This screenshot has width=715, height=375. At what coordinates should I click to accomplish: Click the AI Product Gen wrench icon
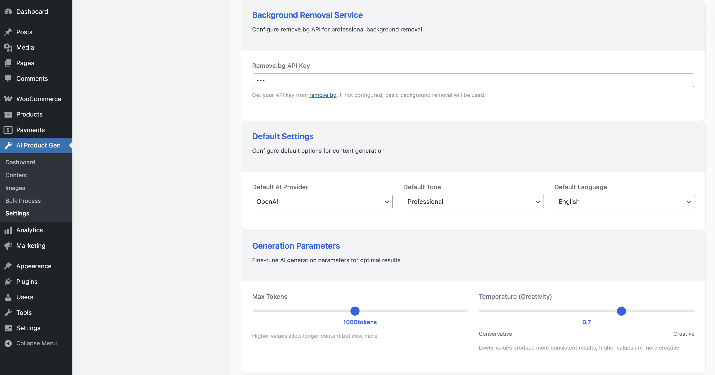click(8, 145)
